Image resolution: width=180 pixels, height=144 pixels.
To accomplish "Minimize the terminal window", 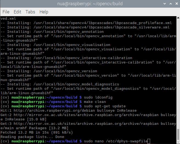I will tap(164, 4).
